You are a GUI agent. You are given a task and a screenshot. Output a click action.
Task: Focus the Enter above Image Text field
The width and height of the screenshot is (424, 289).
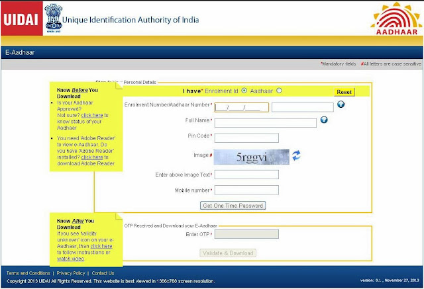(x=246, y=175)
